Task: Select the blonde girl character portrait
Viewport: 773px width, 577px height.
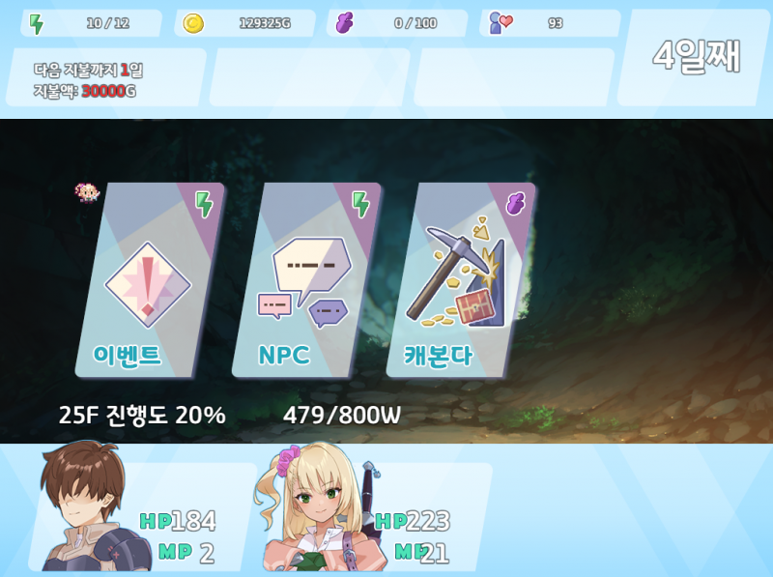Action: click(x=321, y=507)
